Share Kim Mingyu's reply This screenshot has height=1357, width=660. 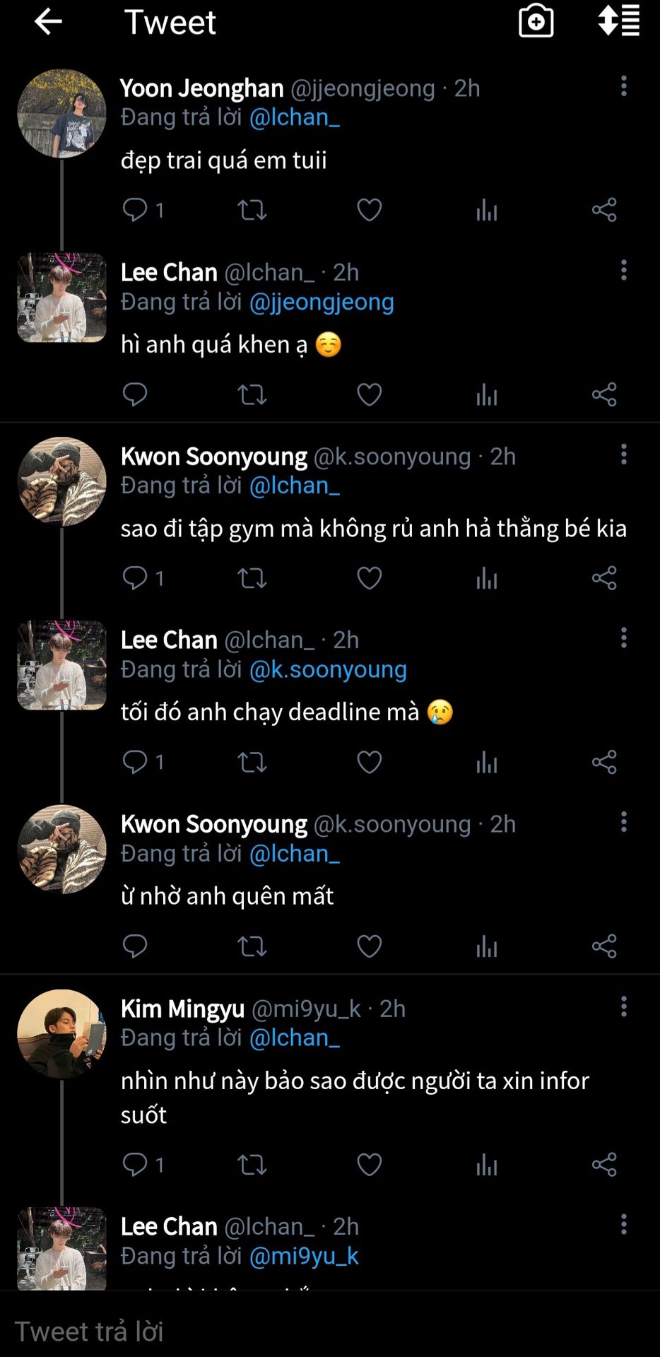604,1164
